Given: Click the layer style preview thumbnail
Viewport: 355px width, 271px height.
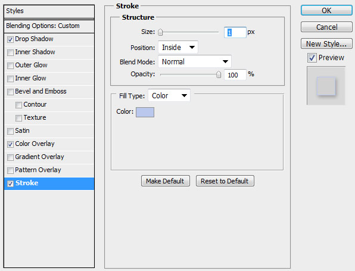Looking at the screenshot, I should [x=326, y=86].
